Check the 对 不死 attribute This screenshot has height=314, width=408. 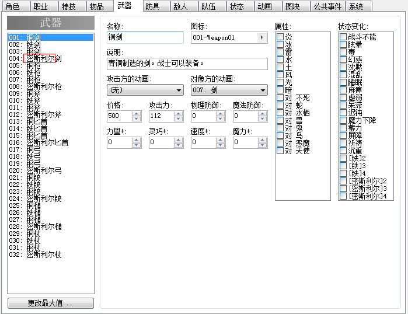pos(280,97)
